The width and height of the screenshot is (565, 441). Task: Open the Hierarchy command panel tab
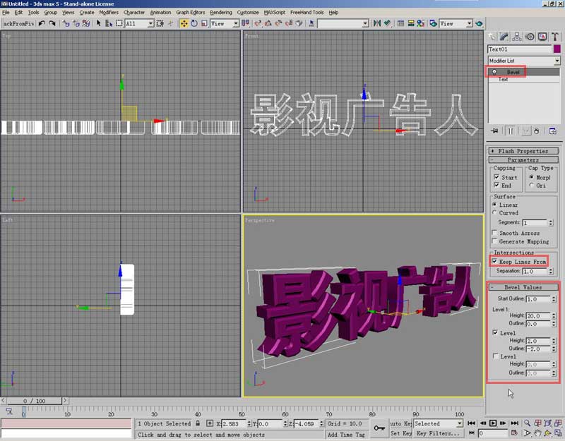pos(518,37)
